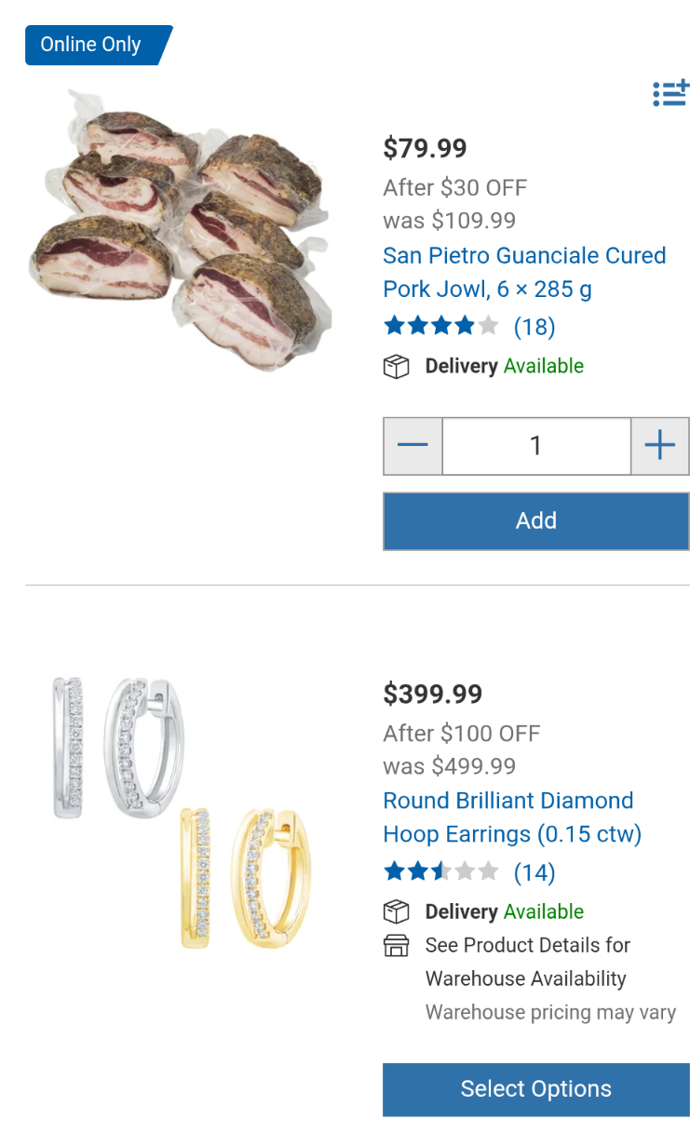Viewport: 690px width, 1147px height.
Task: View the diamond hoop earrings image
Action: point(182,810)
